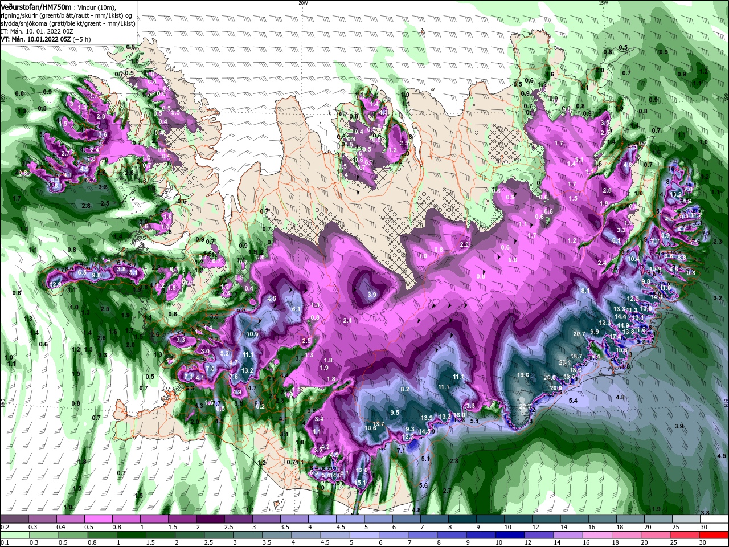Pick the snow scale swatch between 9 and 10
The width and height of the screenshot is (729, 547).
[x=489, y=519]
